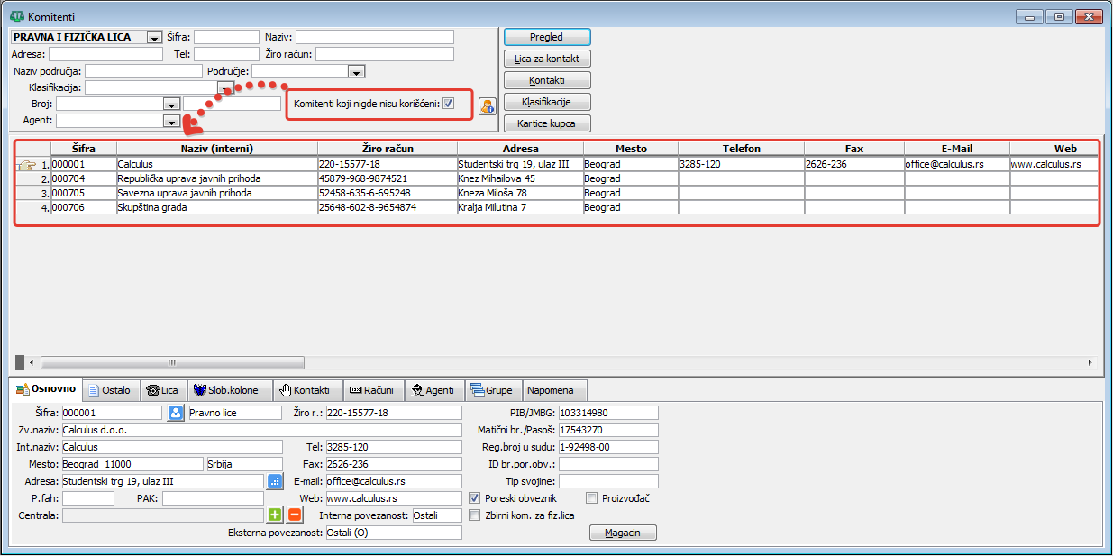Click the pointing hand marker on row 1
1113x556 pixels.
coord(28,165)
